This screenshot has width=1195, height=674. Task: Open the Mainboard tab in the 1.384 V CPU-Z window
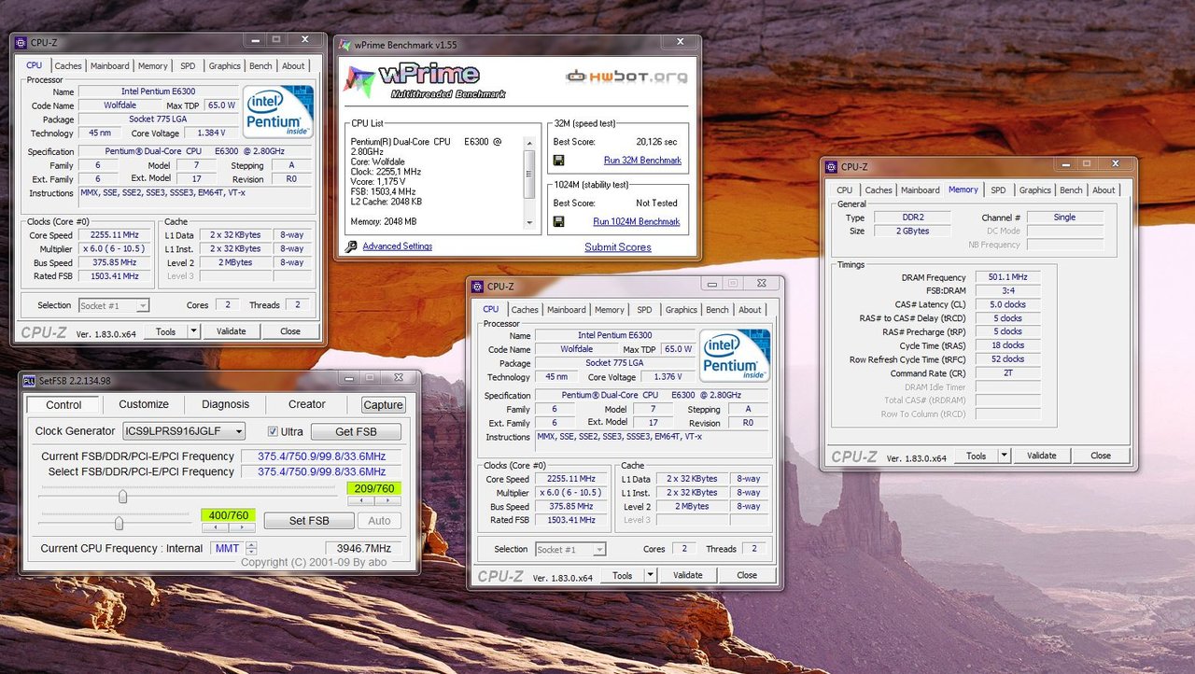coord(110,66)
